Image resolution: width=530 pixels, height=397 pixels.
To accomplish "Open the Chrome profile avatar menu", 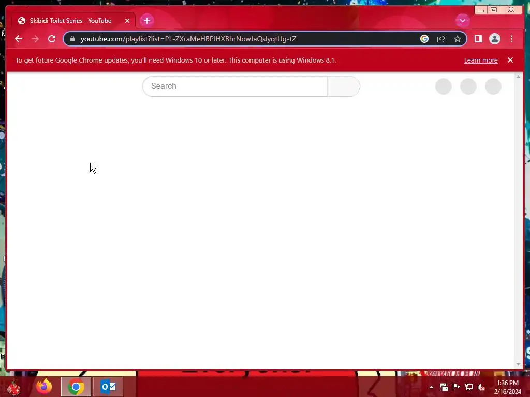I will point(494,39).
